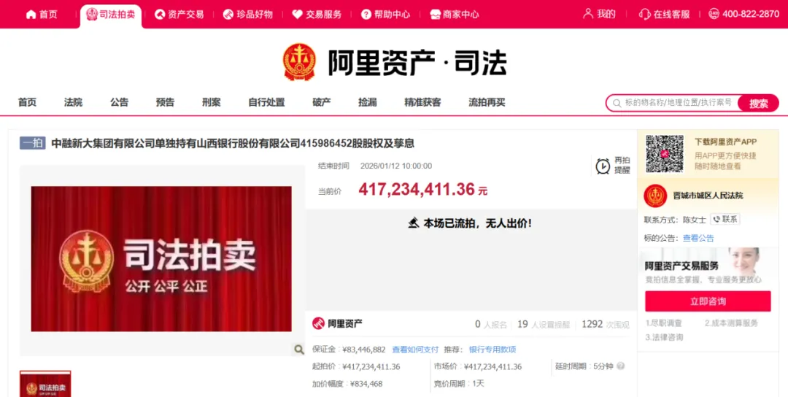Open 查看如何支付 payment help link

pyautogui.click(x=415, y=350)
